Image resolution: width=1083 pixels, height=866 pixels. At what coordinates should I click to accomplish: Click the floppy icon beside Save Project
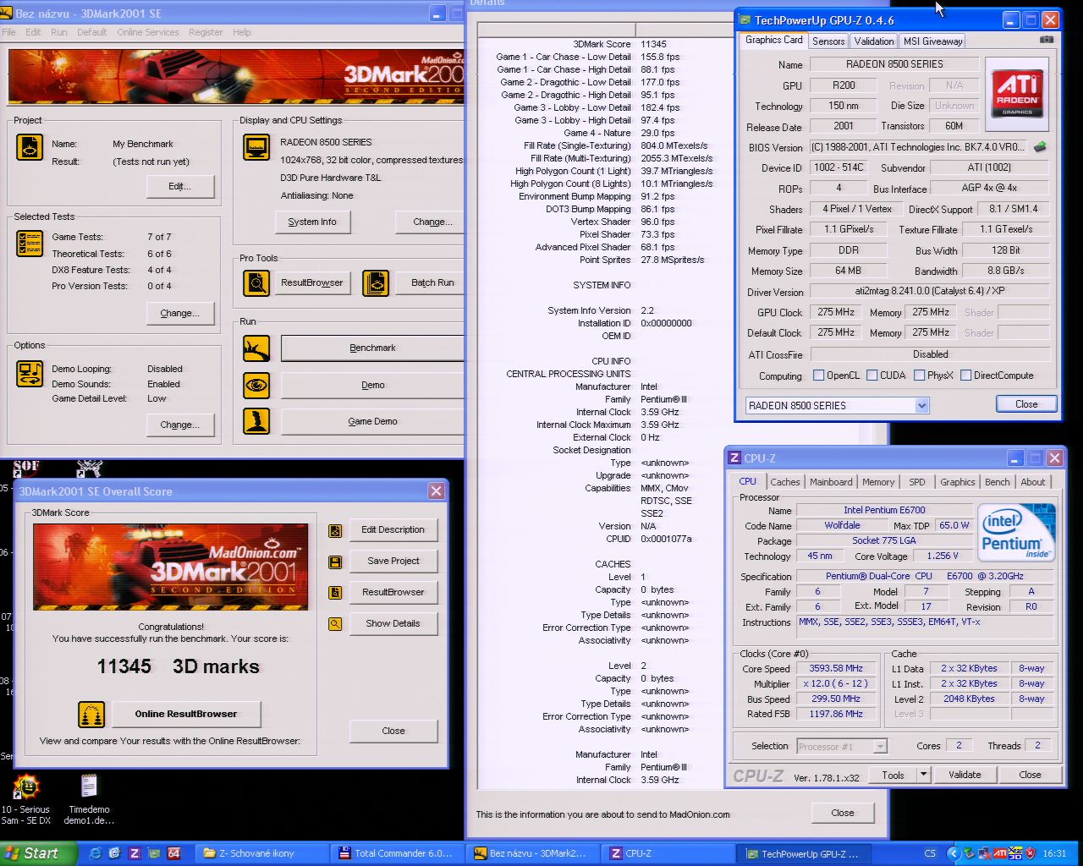tap(336, 562)
